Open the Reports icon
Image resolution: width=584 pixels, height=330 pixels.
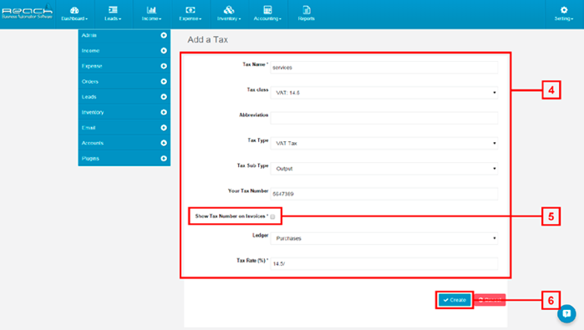[x=306, y=10]
